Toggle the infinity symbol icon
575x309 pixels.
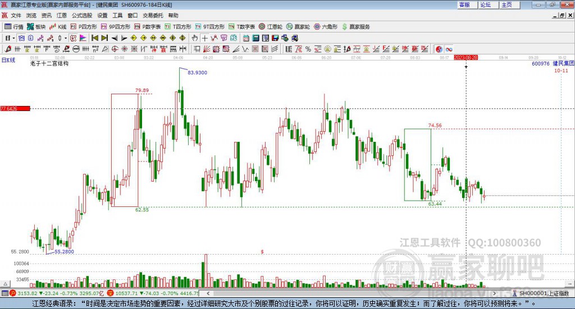tap(449, 49)
